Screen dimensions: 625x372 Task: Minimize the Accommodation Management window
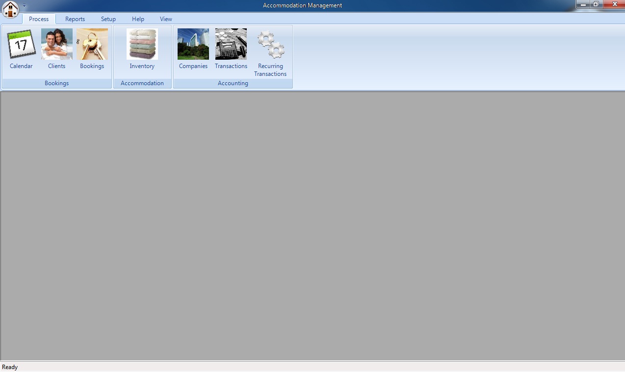(x=583, y=4)
